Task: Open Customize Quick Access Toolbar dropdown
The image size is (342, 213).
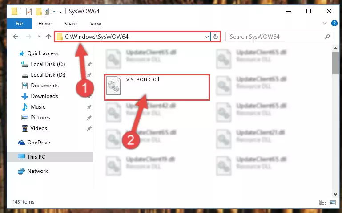Action: click(x=60, y=12)
